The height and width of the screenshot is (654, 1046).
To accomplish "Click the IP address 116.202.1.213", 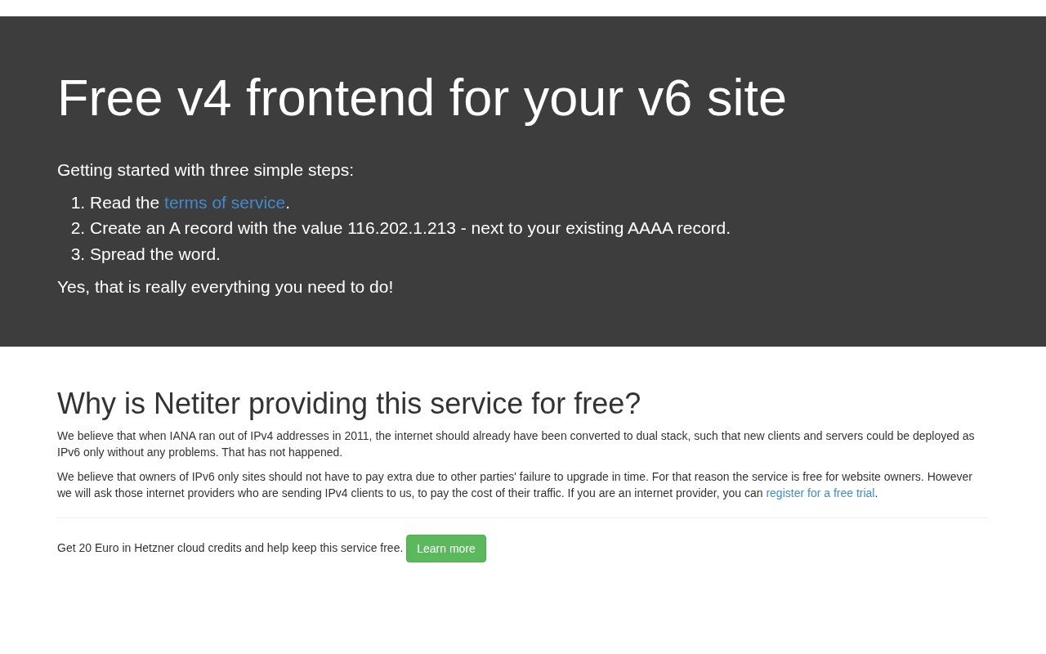I will click(x=401, y=228).
